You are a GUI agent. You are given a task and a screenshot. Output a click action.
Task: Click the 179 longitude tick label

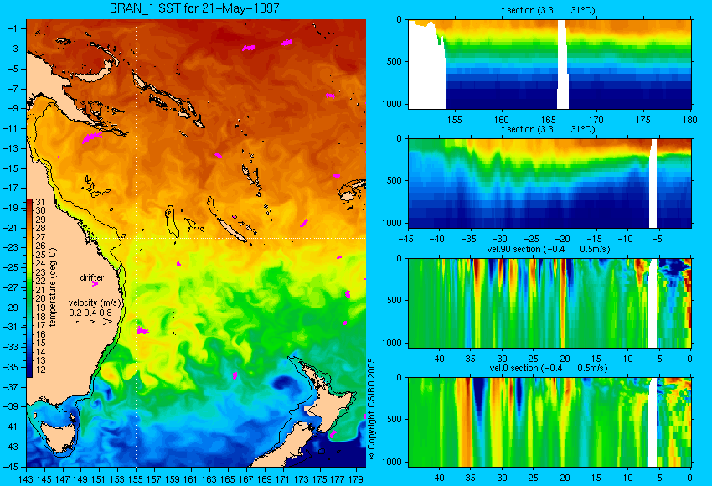click(356, 478)
